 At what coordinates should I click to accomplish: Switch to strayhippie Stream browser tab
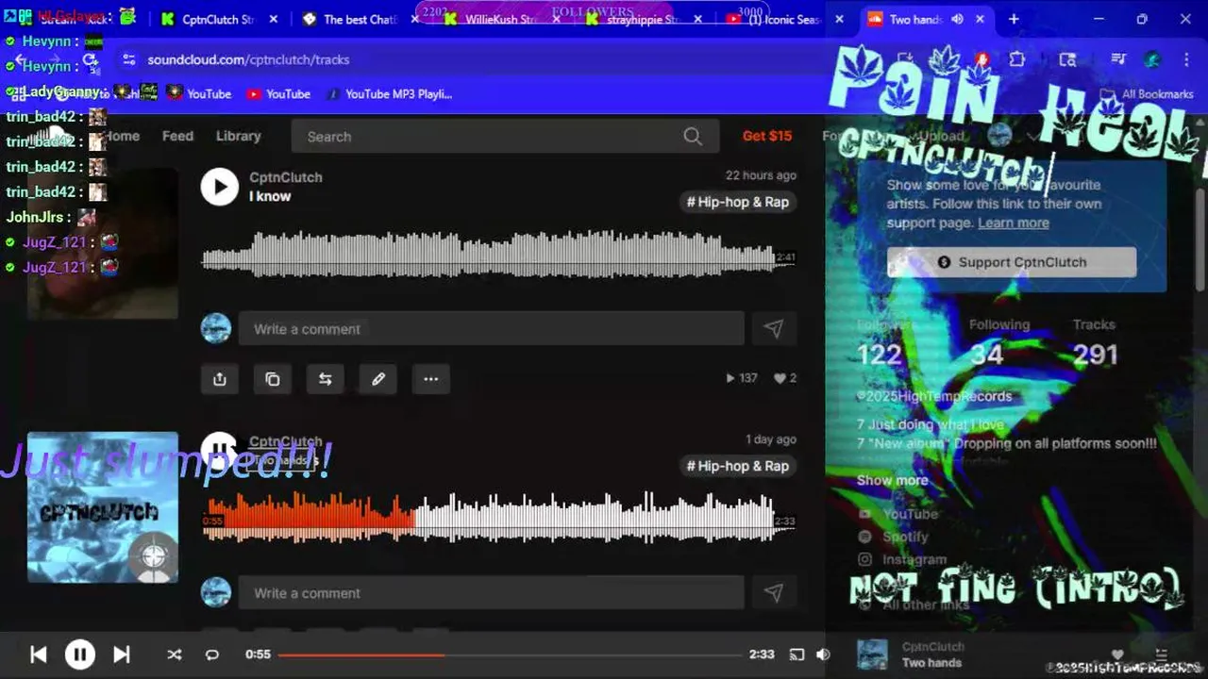642,19
